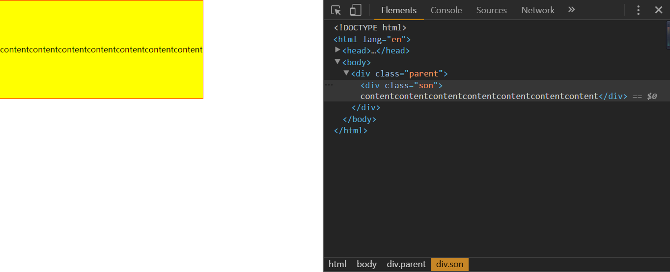Image resolution: width=670 pixels, height=272 pixels.
Task: Open the Network tab
Action: coord(538,10)
